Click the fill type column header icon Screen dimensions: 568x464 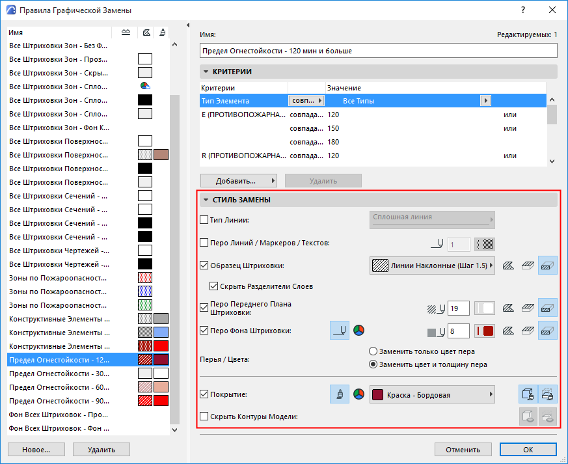(126, 33)
